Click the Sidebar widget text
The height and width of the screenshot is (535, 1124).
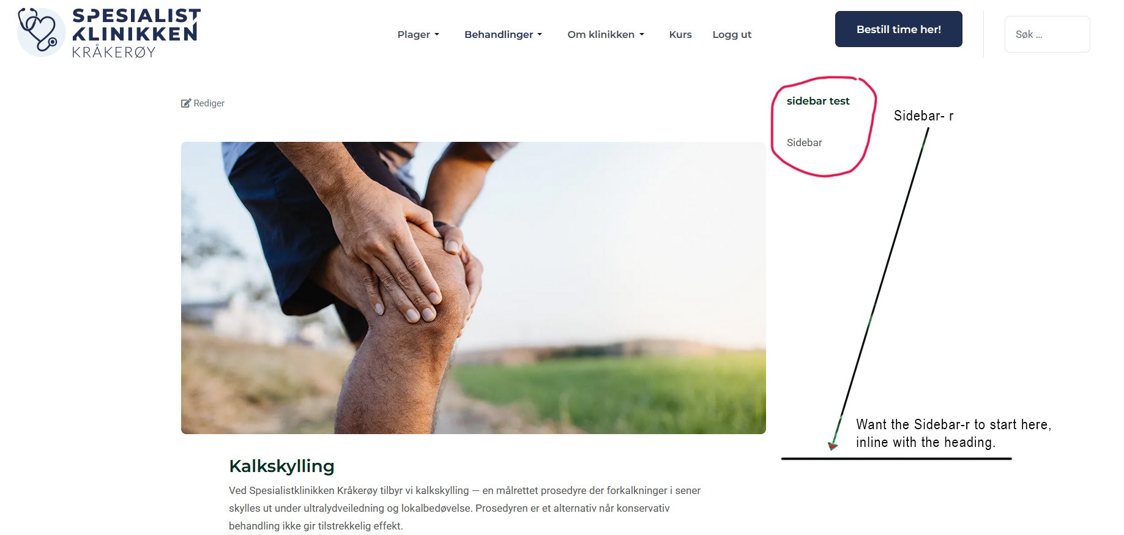pos(804,142)
